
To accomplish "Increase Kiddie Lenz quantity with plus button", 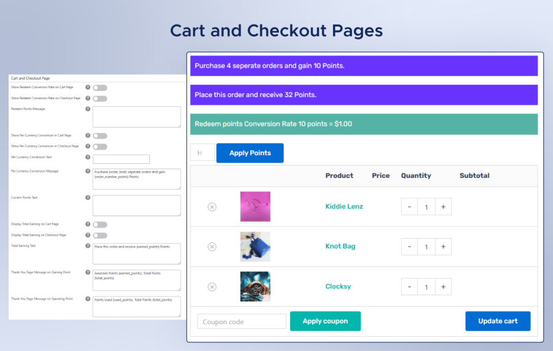I will pyautogui.click(x=443, y=207).
